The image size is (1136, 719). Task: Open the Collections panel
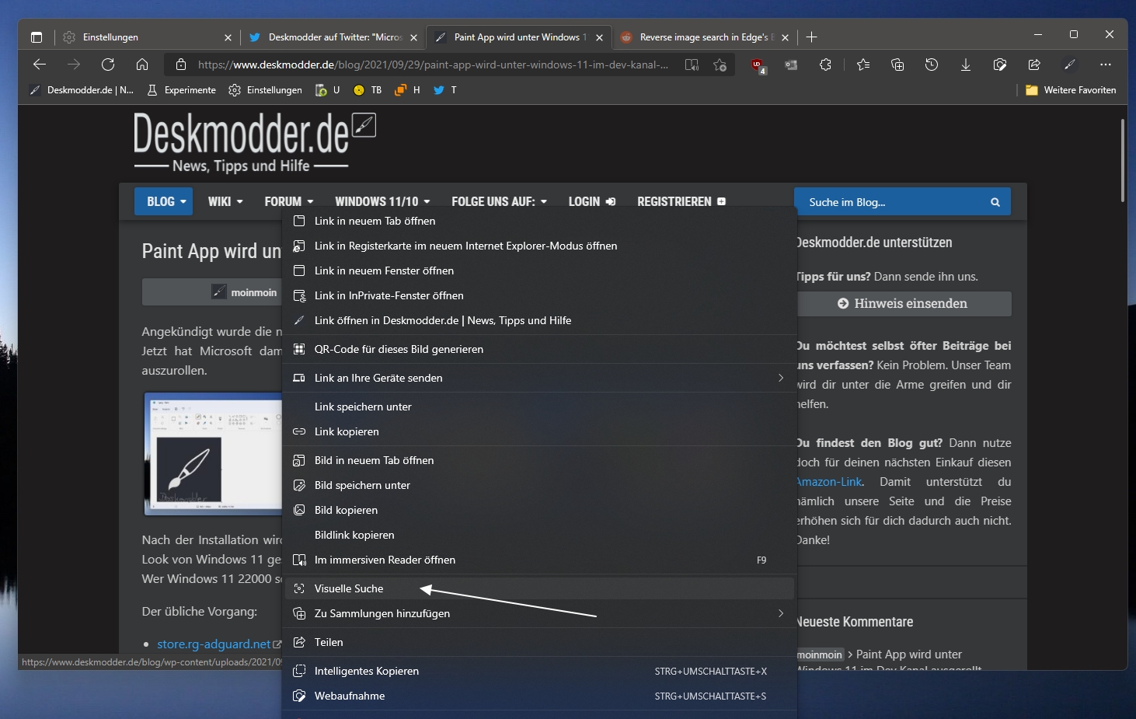[x=897, y=65]
